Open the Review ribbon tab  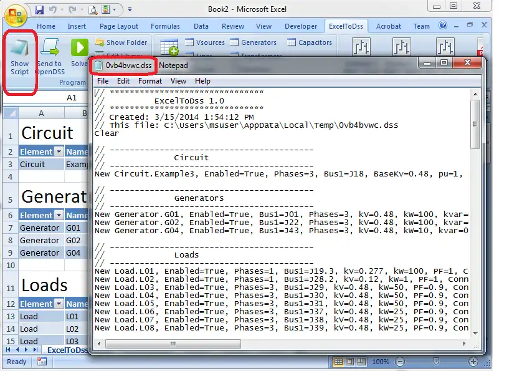tap(232, 26)
